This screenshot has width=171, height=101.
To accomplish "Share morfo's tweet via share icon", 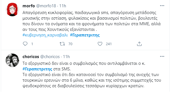I will coord(139,44).
